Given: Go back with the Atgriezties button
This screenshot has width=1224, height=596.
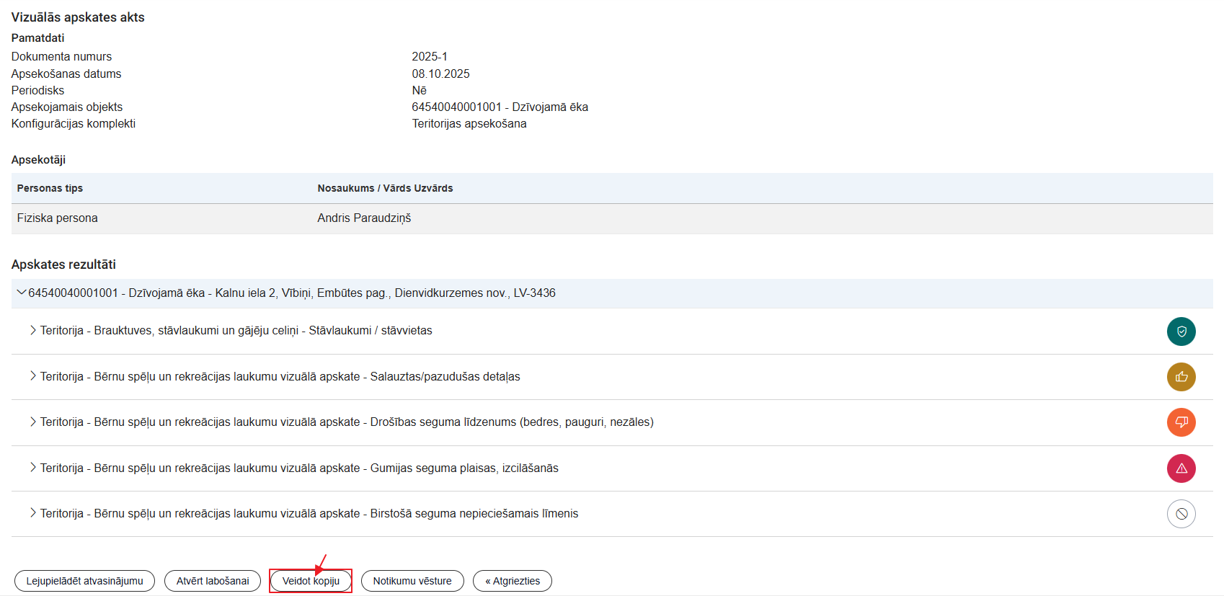Looking at the screenshot, I should pyautogui.click(x=513, y=581).
